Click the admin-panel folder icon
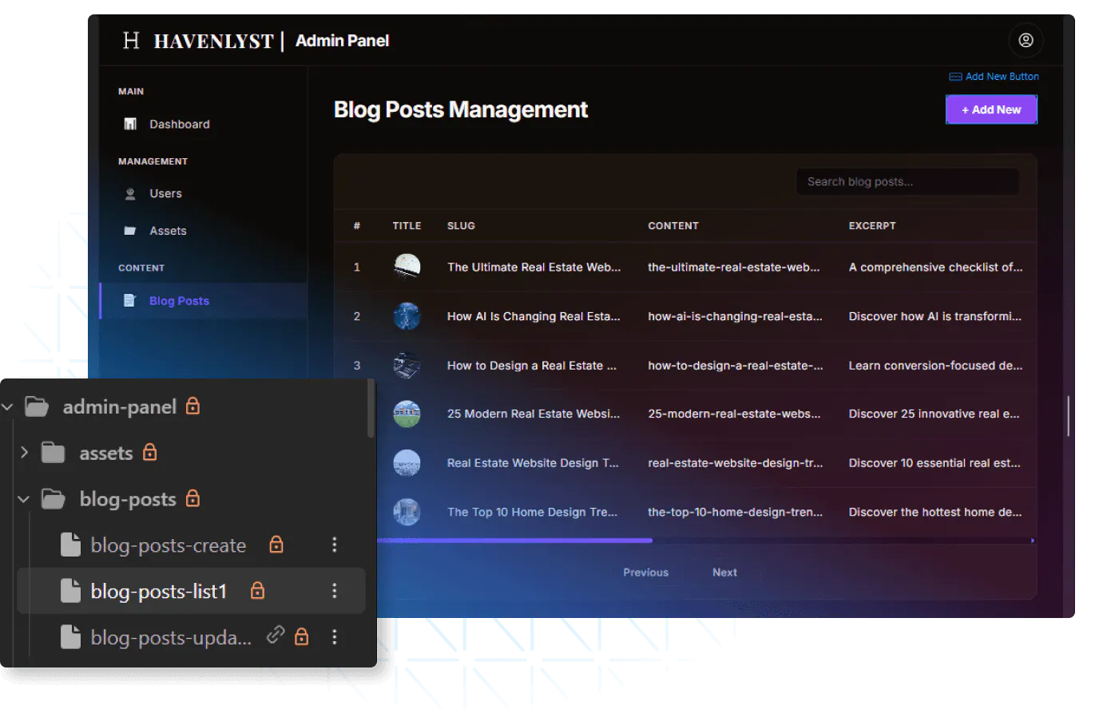This screenshot has width=1099, height=725. [37, 406]
